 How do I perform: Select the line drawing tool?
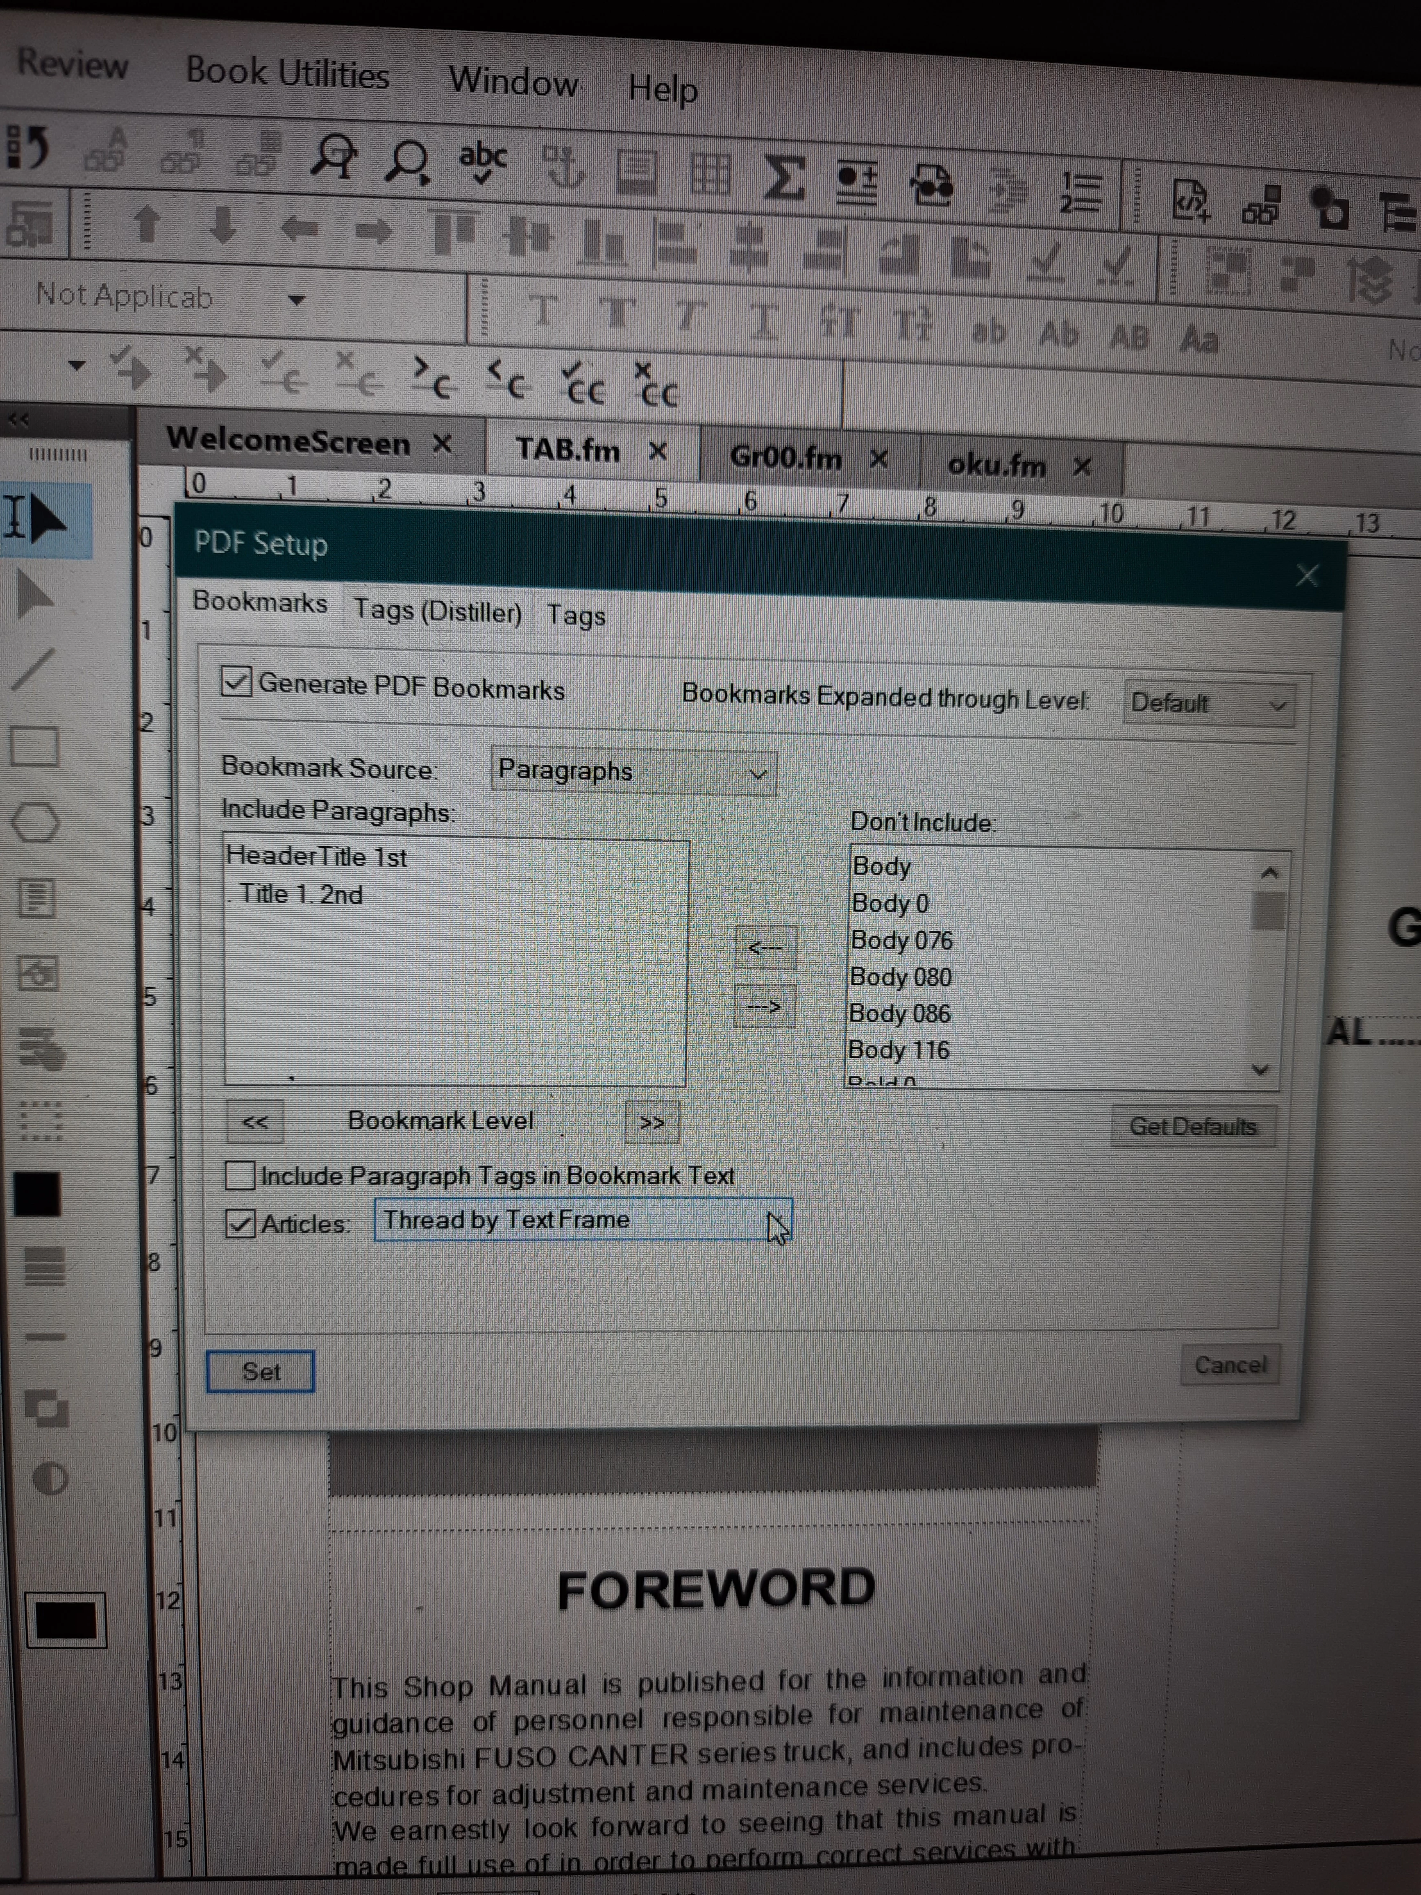(34, 668)
